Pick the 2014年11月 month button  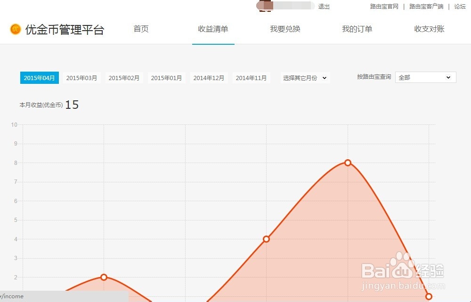[251, 78]
